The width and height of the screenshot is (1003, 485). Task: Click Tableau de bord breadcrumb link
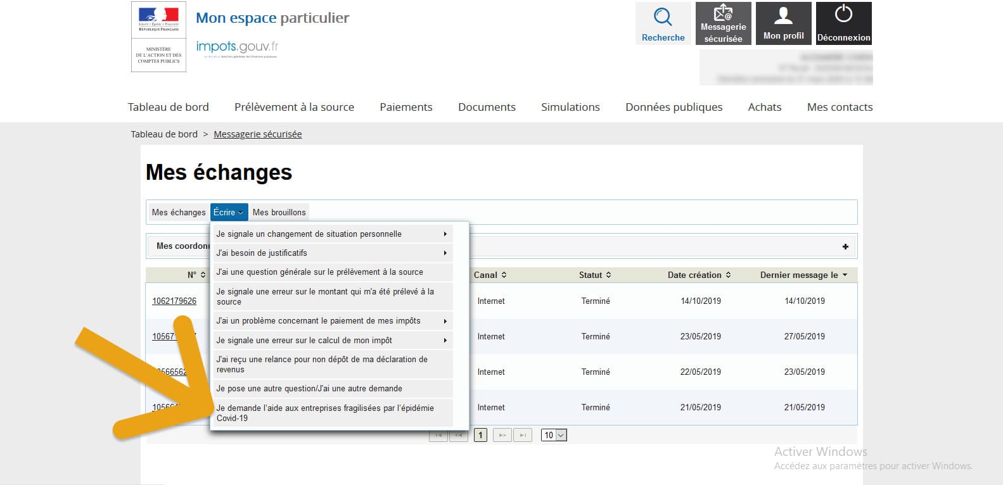[164, 134]
